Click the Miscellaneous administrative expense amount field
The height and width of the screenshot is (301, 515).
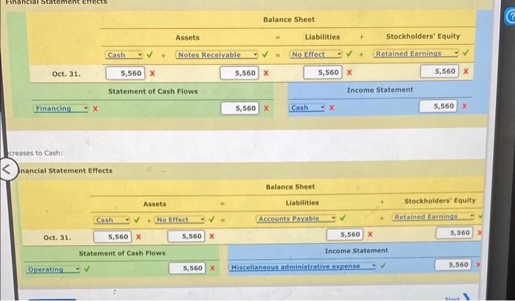point(453,264)
